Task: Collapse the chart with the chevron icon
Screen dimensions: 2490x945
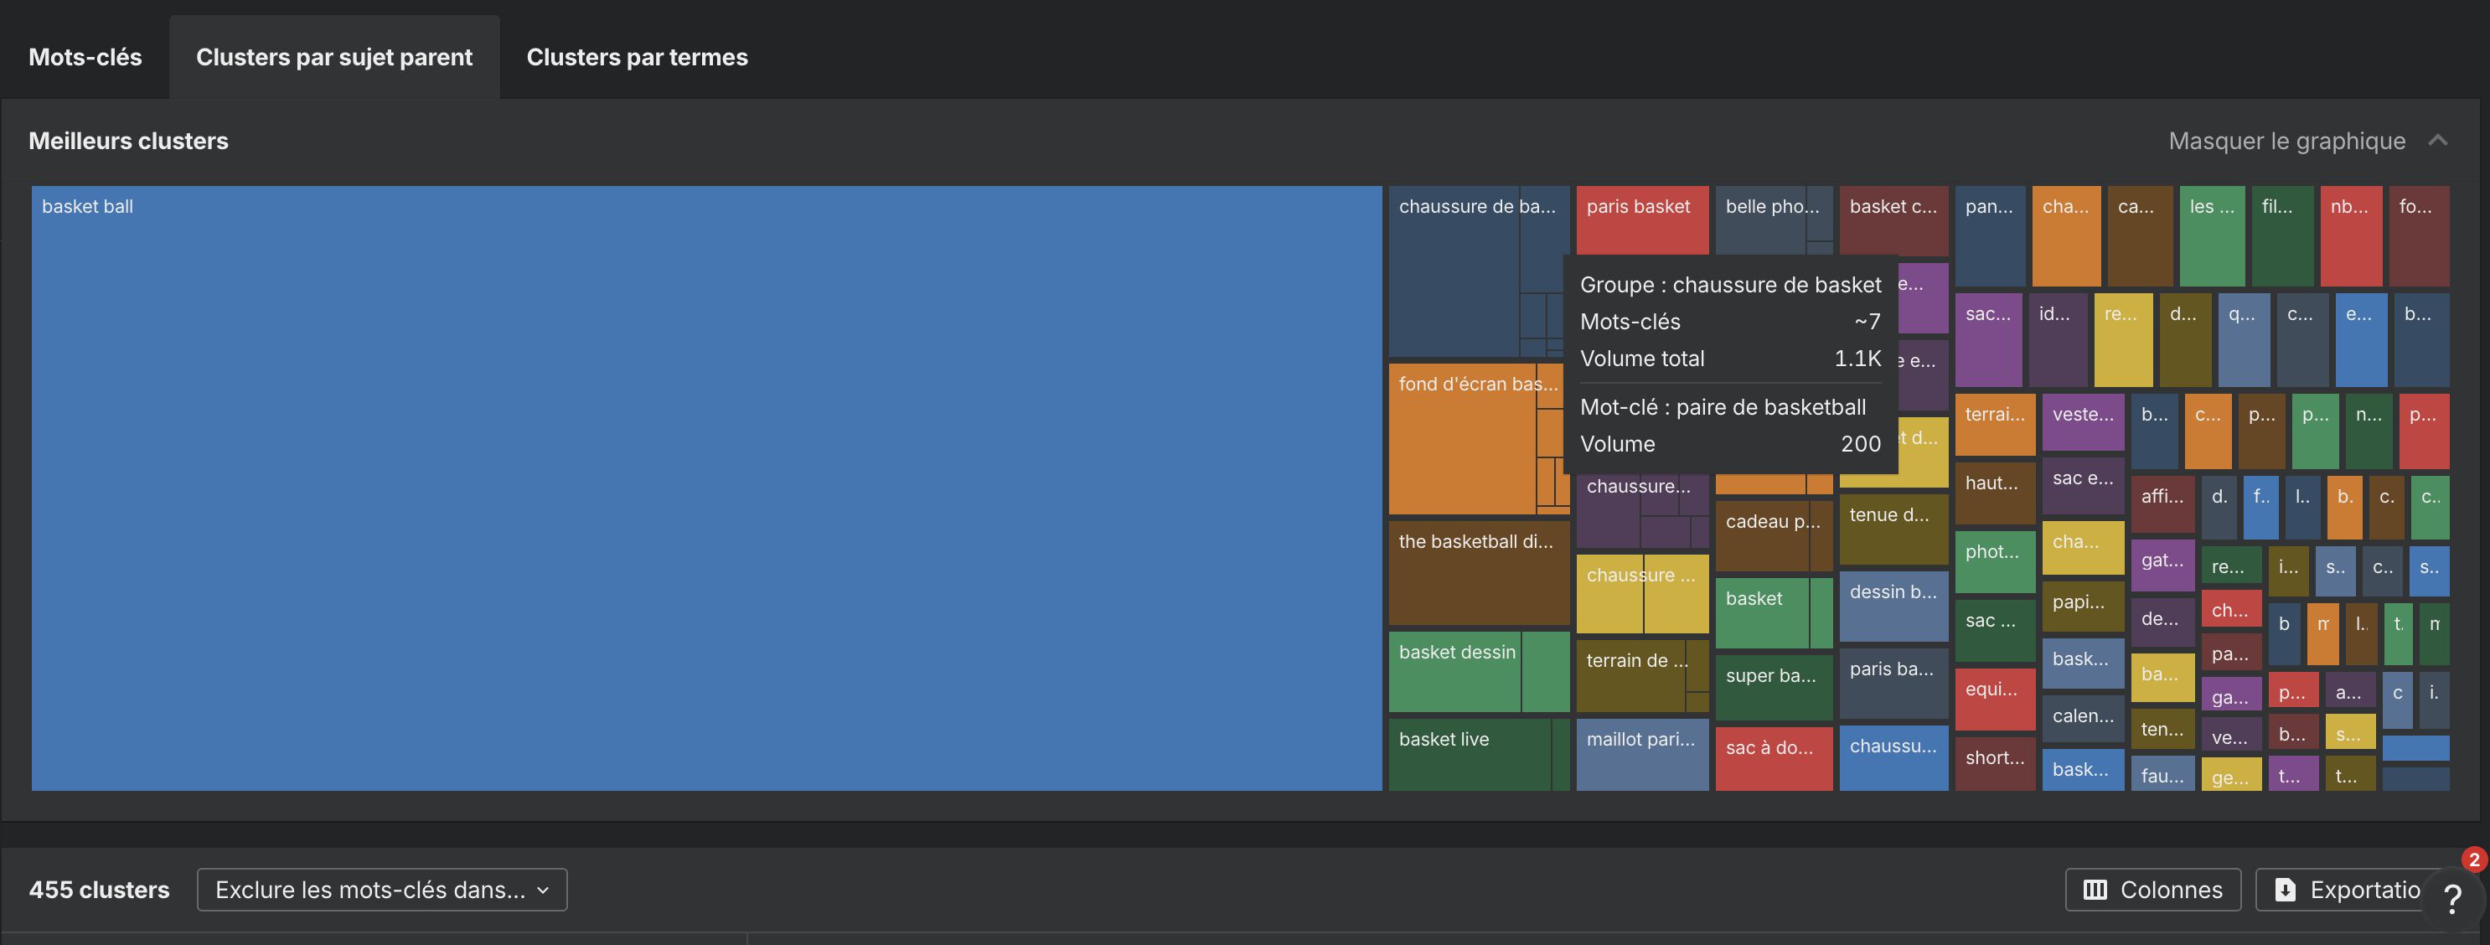Action: click(2438, 140)
